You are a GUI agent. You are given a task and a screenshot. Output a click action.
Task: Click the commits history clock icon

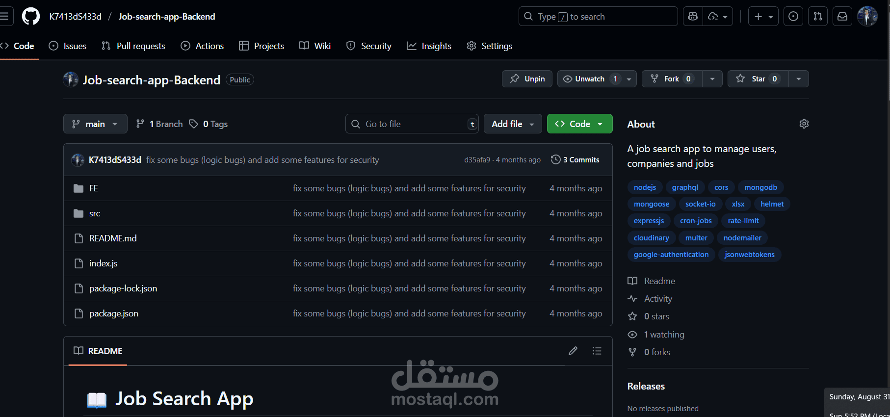555,159
